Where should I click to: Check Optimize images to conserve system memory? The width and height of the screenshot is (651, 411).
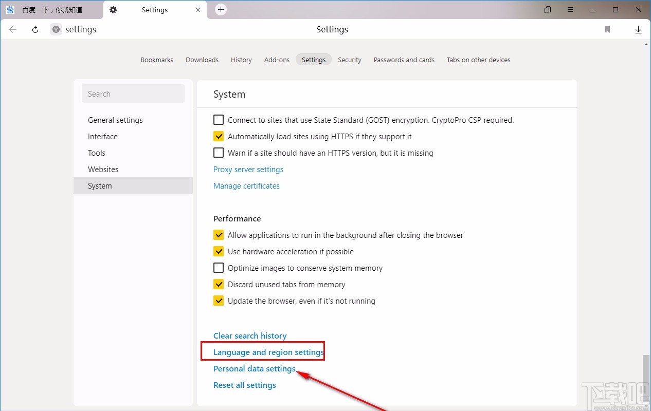pos(218,268)
